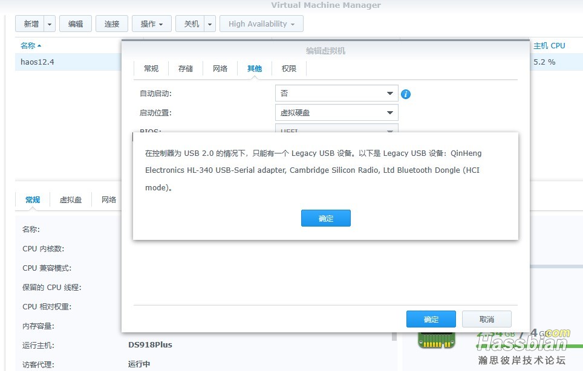Click the 内存容量 label
The height and width of the screenshot is (371, 583).
tap(38, 326)
